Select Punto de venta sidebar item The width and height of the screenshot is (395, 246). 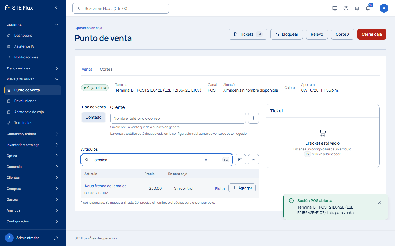pyautogui.click(x=33, y=90)
